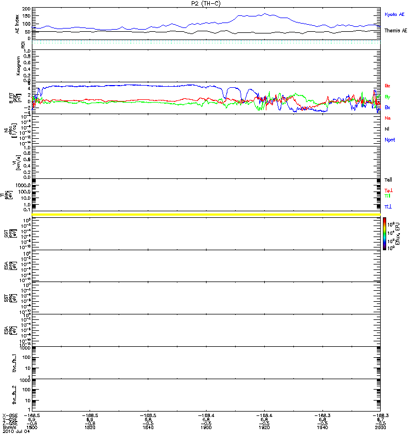Click the "Vi [km/s]" axis label
Viewport: 412px width, 439px height.
coord(16,162)
